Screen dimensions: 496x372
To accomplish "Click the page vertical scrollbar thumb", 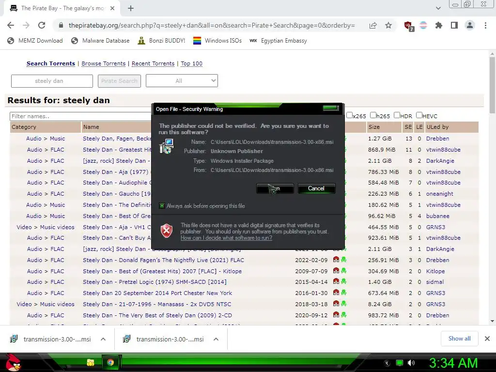I will [x=492, y=85].
